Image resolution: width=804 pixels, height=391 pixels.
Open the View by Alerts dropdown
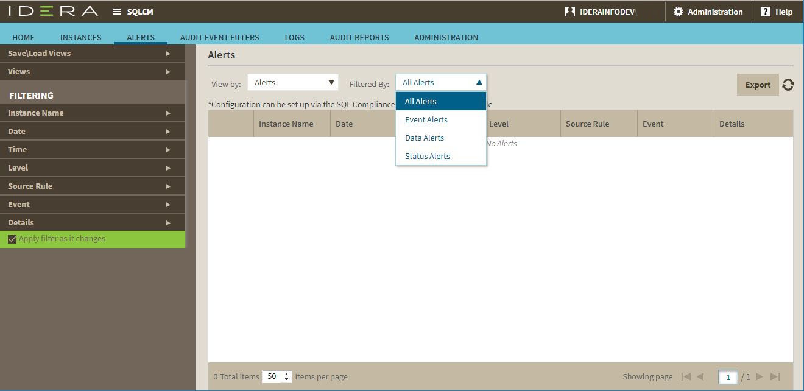(x=293, y=82)
